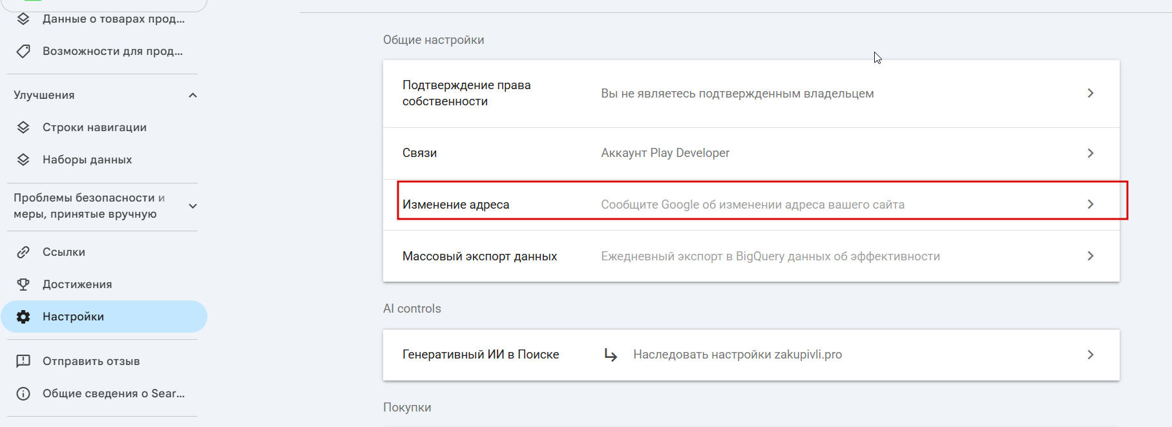Open Подтверждение права собственности arrow

[x=1091, y=93]
